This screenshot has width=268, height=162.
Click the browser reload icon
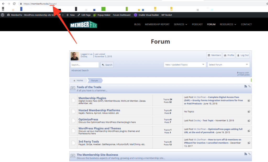(x=14, y=4)
